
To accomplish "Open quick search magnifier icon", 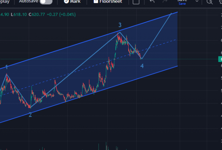I will [x=210, y=2].
